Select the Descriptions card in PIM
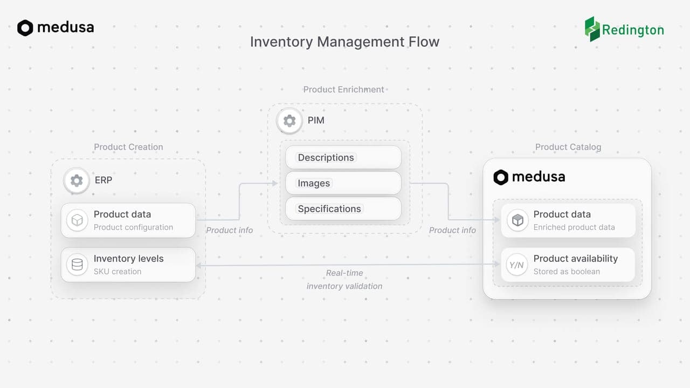The width and height of the screenshot is (690, 388). 343,157
